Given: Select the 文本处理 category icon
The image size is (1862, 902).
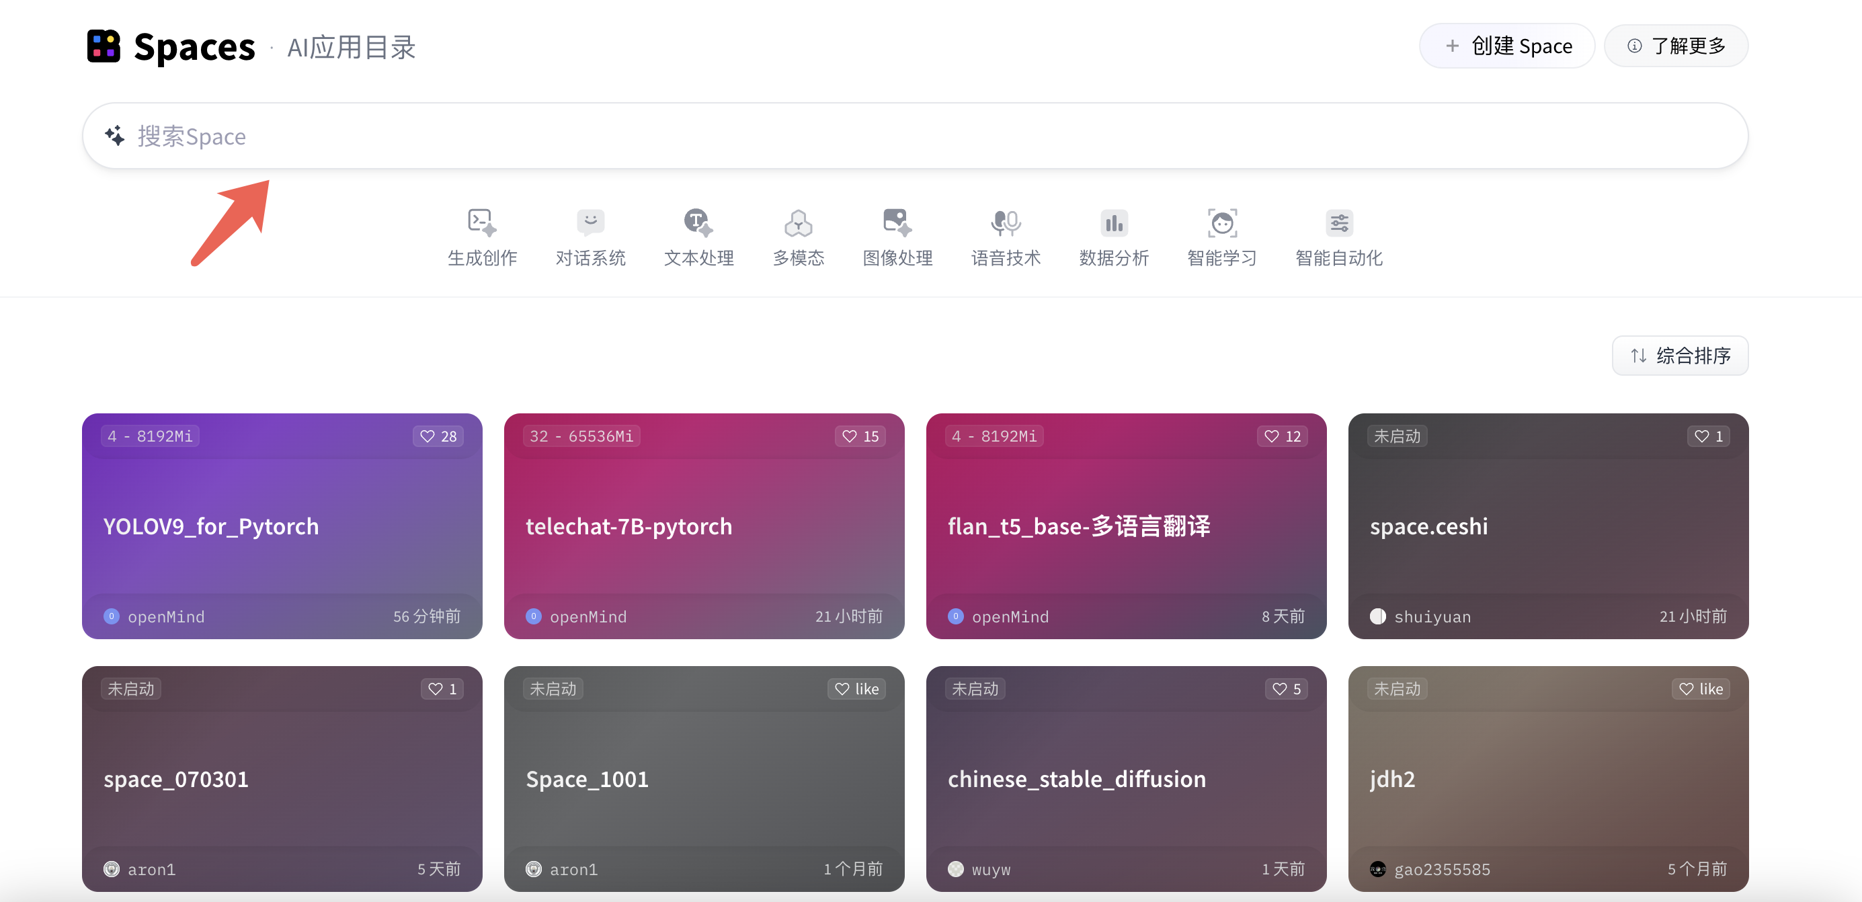Looking at the screenshot, I should tap(698, 222).
